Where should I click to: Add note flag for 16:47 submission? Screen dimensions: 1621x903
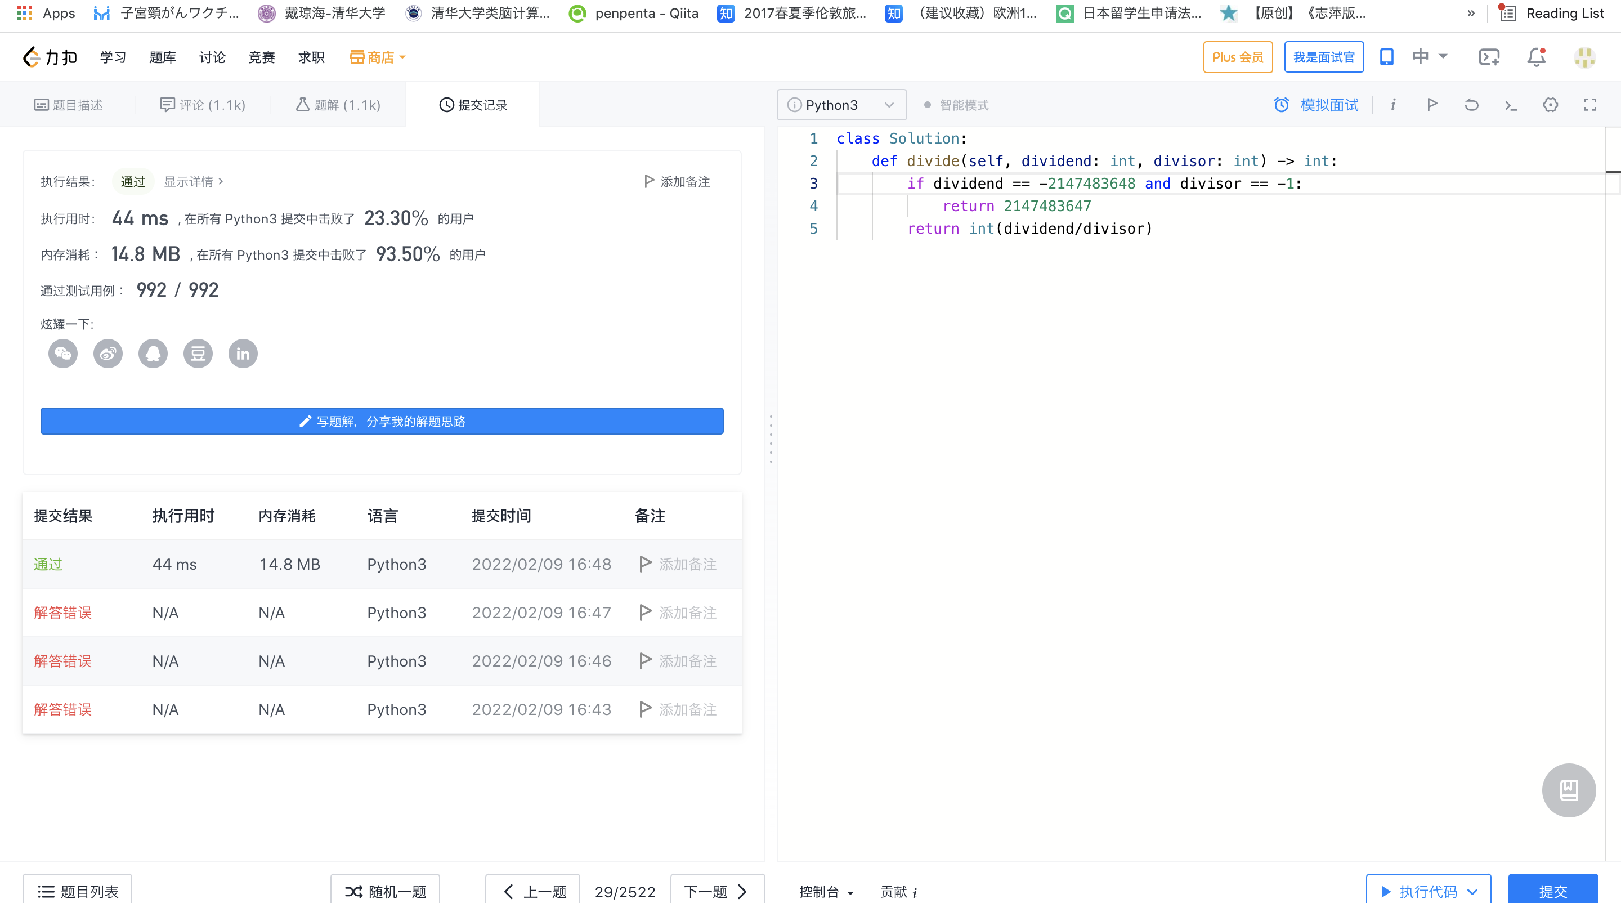678,613
